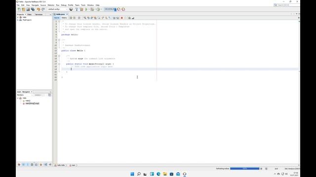Switch to the Services tab
Screen dimensions: 316x177
tap(39, 14)
